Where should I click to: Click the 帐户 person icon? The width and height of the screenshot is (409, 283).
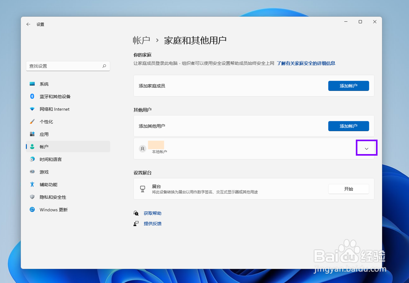(32, 147)
